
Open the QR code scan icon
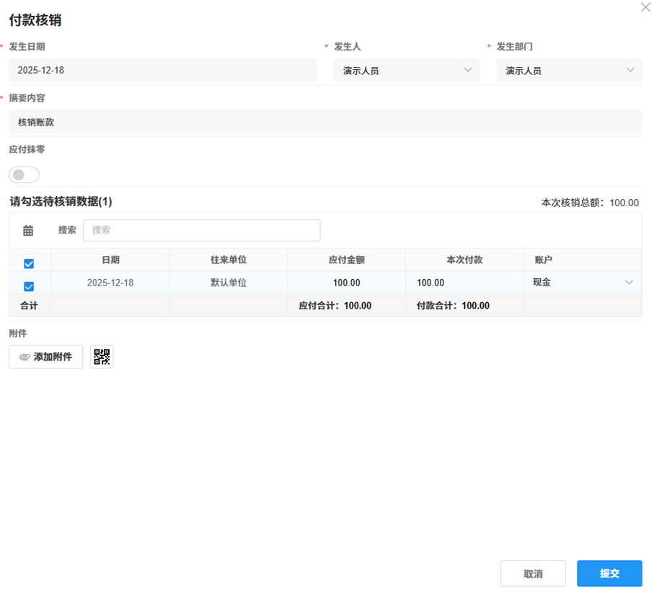(x=102, y=356)
